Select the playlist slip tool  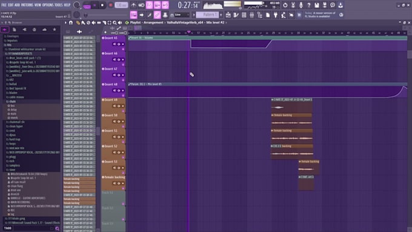[x=99, y=23]
